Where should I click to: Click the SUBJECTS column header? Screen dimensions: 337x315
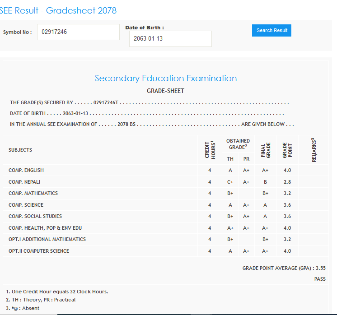20,150
